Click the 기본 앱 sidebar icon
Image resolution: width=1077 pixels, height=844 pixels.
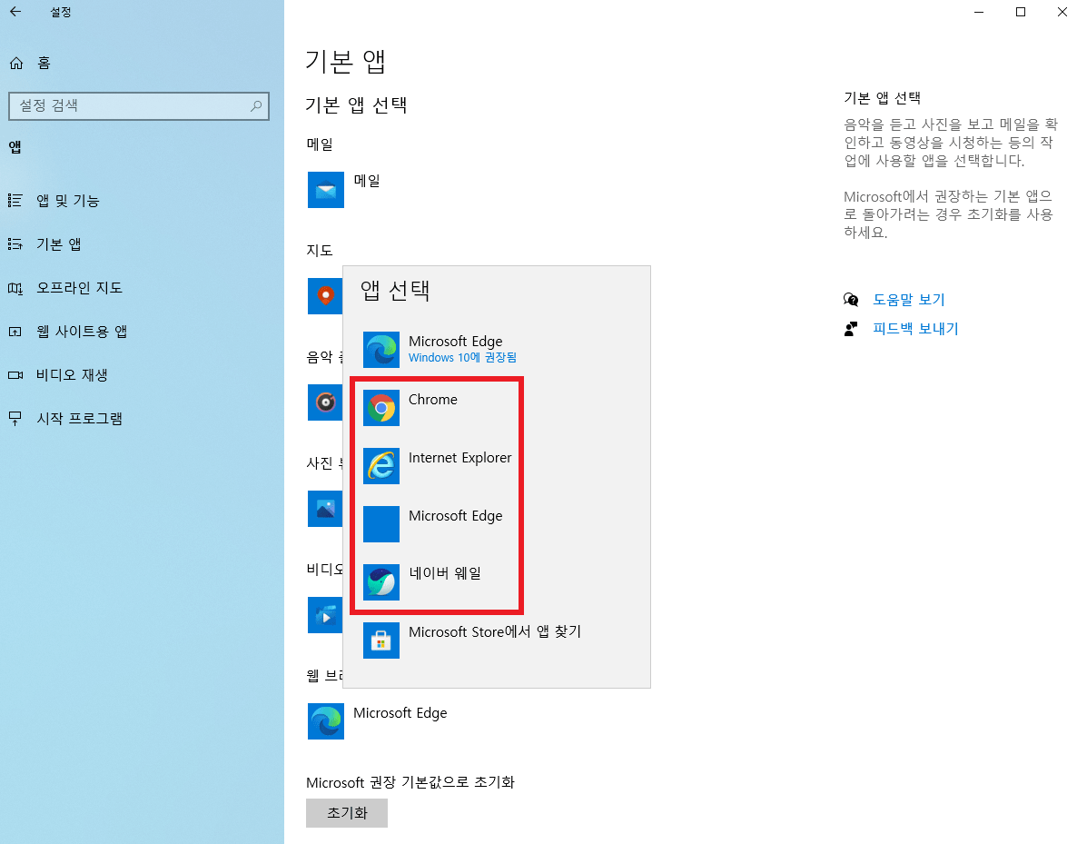(15, 244)
